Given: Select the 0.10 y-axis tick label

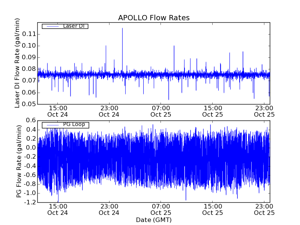Looking at the screenshot, I should tap(29, 46).
